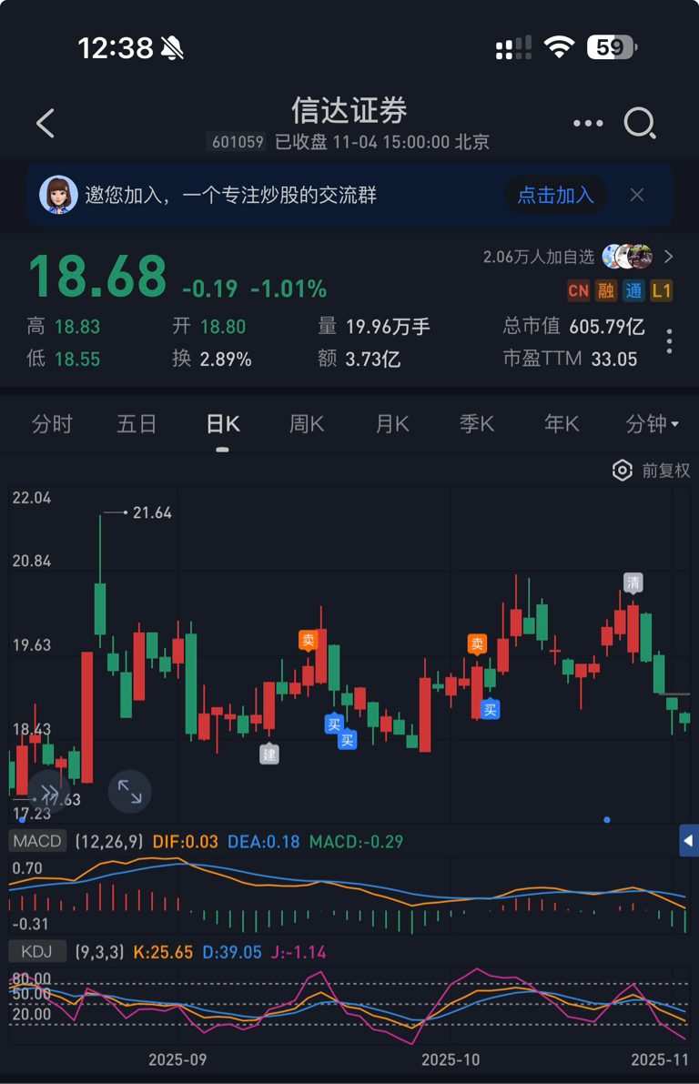
Task: Tap the search magnifier icon
Action: coord(640,124)
